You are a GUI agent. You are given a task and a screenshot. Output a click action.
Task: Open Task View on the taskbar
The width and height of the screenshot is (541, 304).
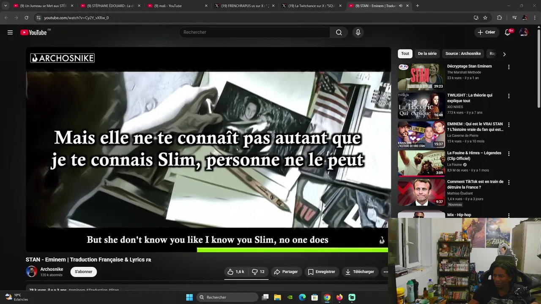(x=265, y=297)
